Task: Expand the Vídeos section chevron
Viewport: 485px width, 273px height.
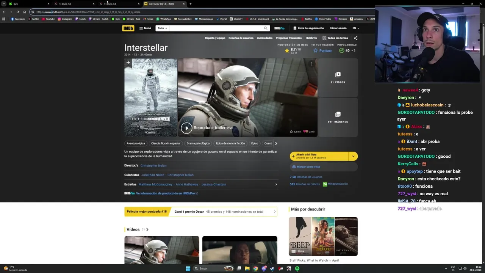Action: pos(147,229)
